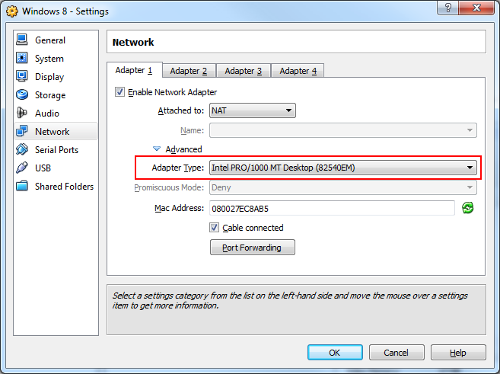Toggle the Enable Network Adapter checkbox
This screenshot has height=374, width=500.
119,92
